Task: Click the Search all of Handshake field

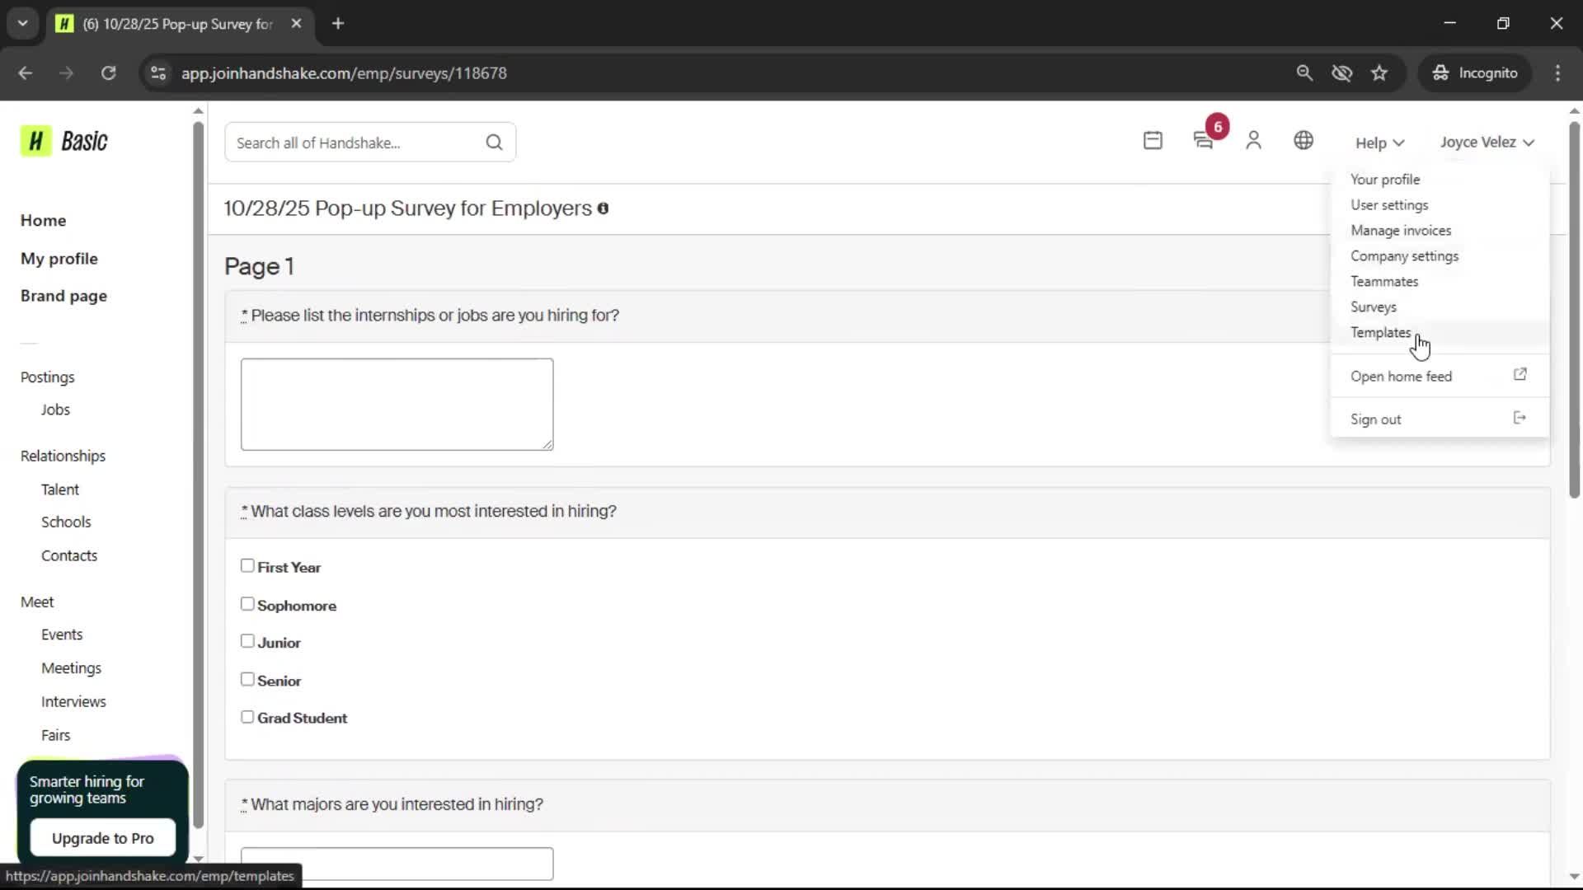Action: coord(370,143)
